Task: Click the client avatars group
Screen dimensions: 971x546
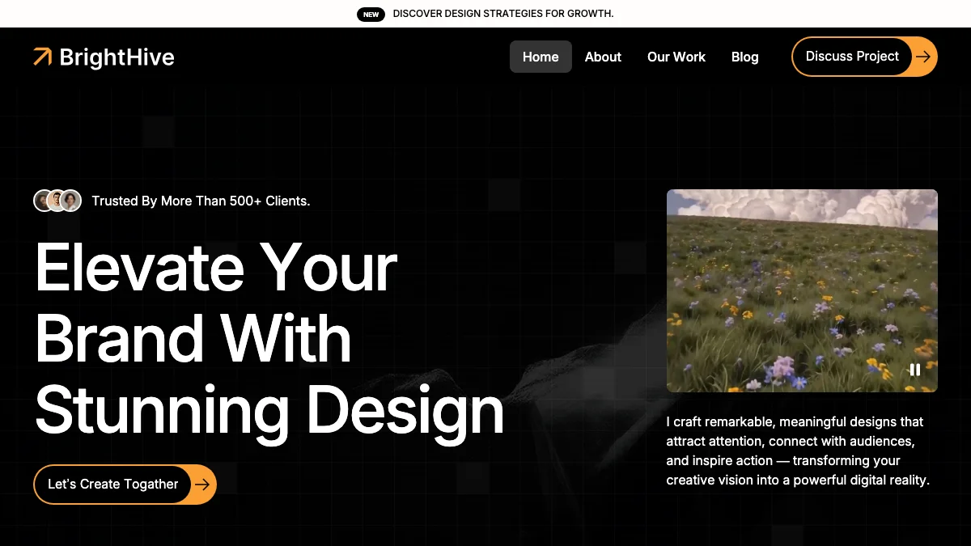Action: coord(57,201)
